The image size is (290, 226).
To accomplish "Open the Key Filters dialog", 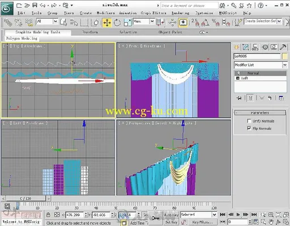I will coord(202,222).
